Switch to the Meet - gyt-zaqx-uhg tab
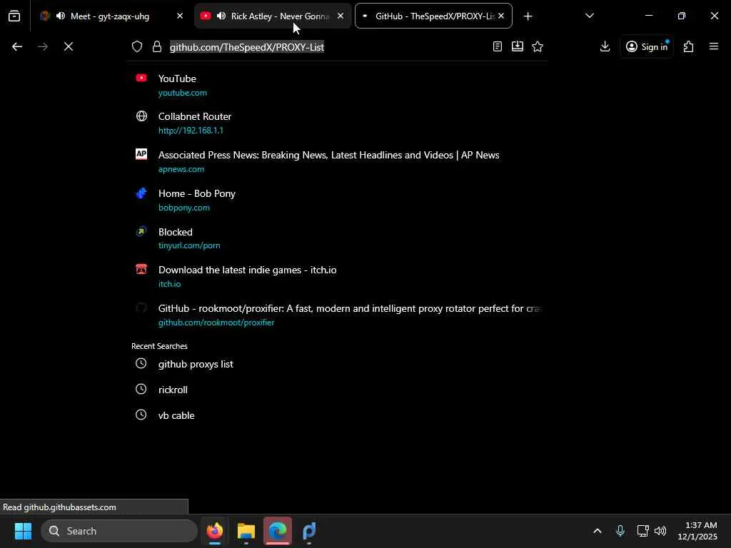The image size is (731, 548). tap(111, 16)
